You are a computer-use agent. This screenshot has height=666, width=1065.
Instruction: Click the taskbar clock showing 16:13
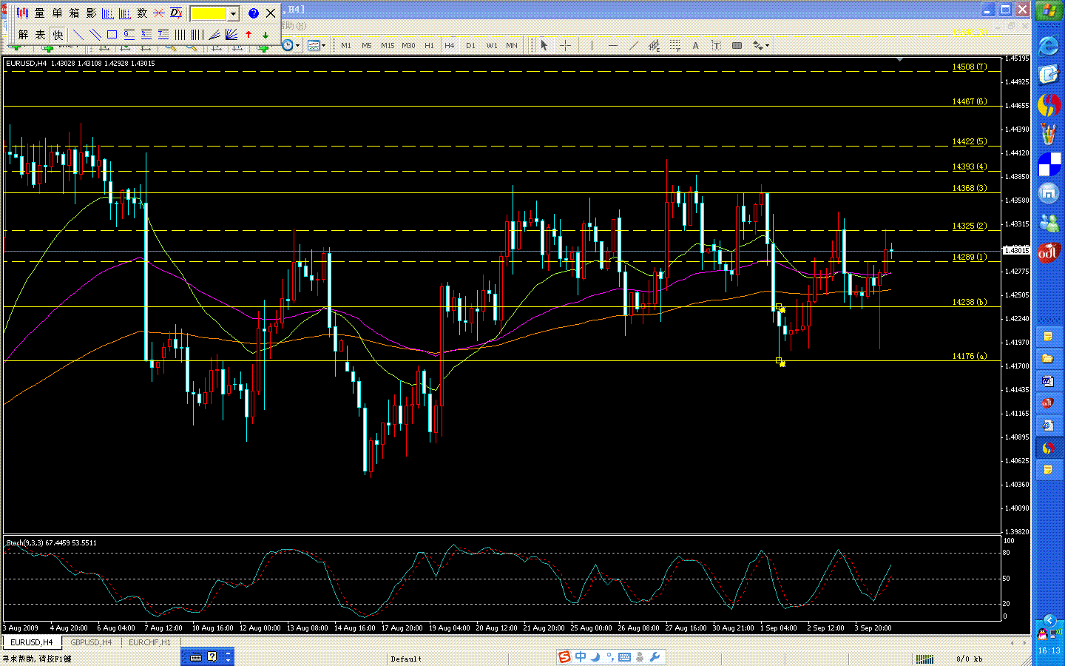1049,651
